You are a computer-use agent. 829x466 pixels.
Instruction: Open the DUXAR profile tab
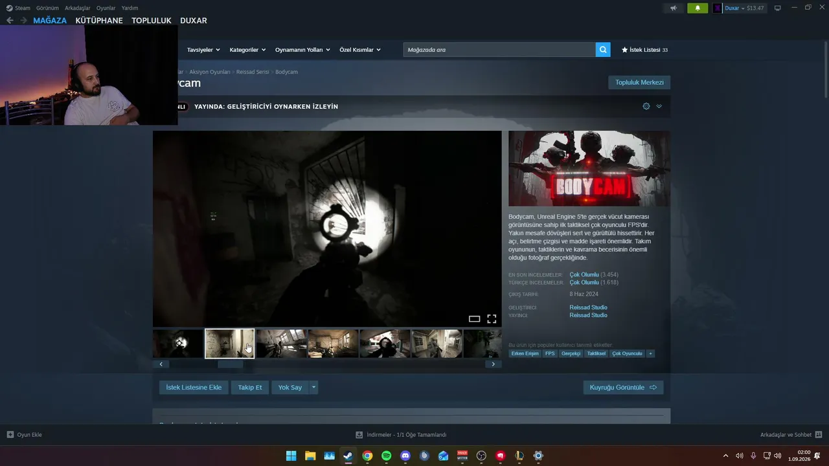click(x=194, y=21)
